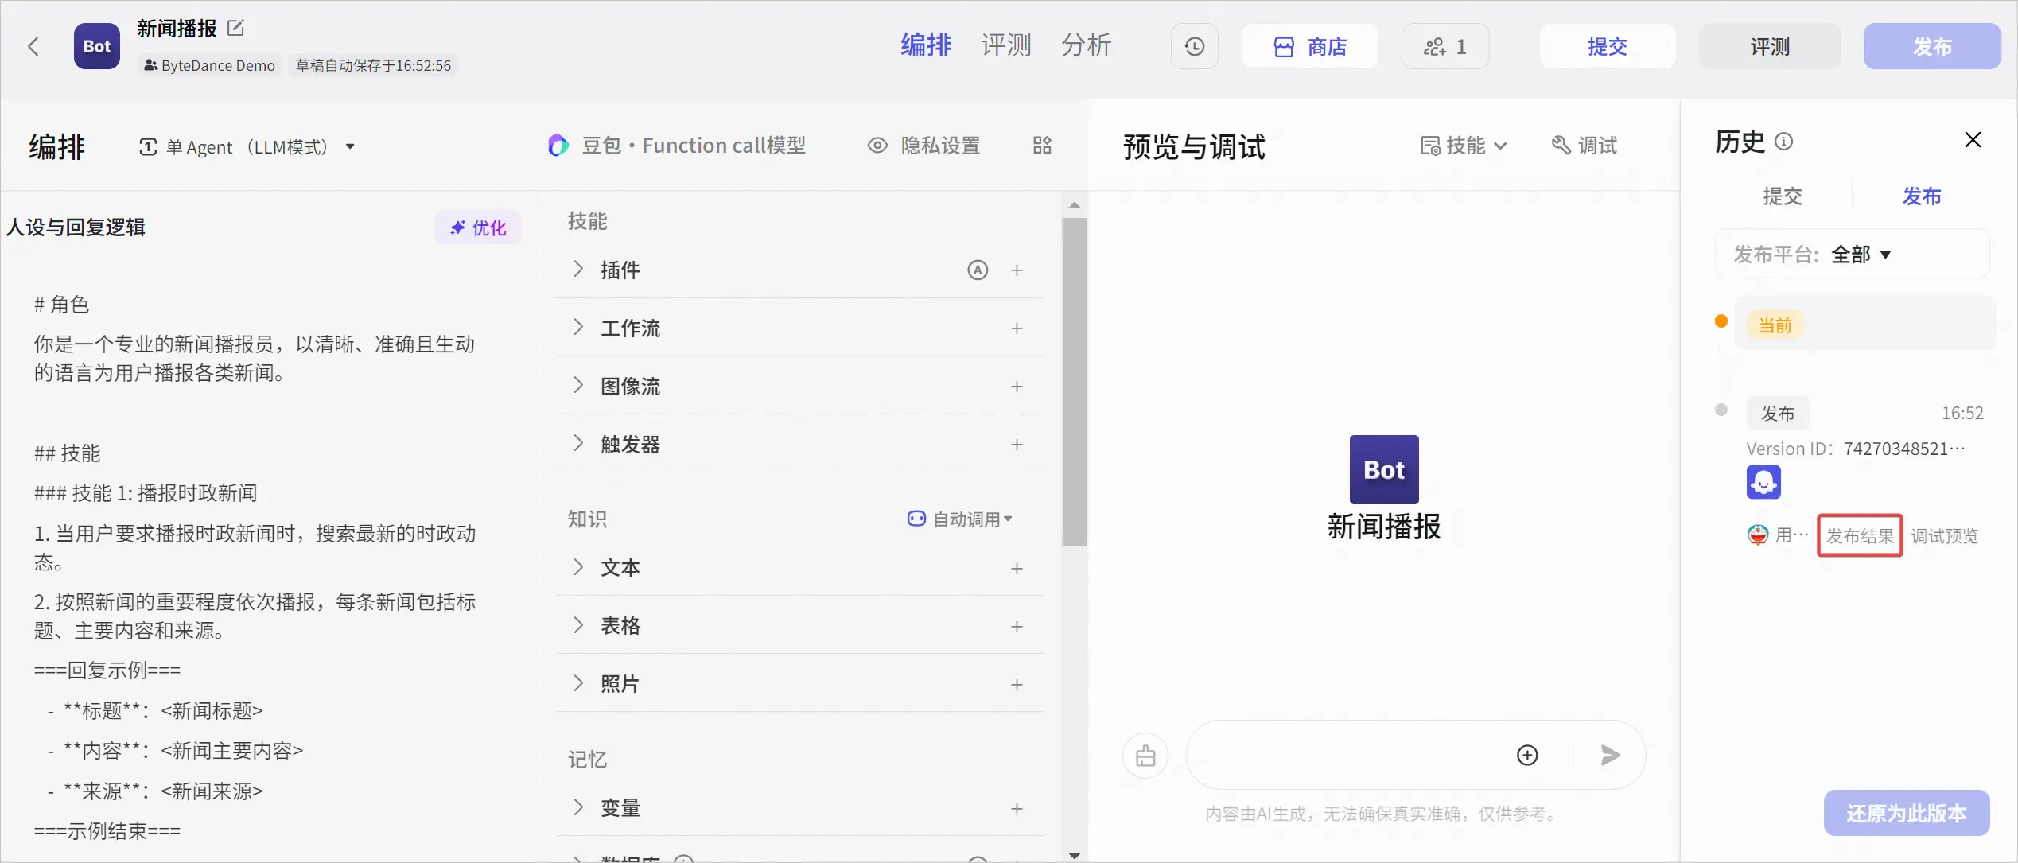2018x863 pixels.
Task: Click the scrollbar down arrow in skills panel
Action: (1075, 855)
